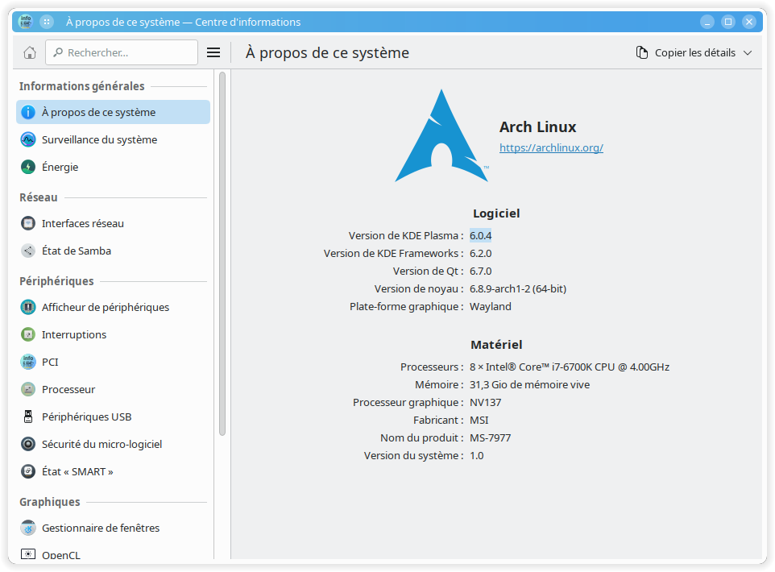
Task: Click the Version du système 1.0 value
Action: (476, 456)
